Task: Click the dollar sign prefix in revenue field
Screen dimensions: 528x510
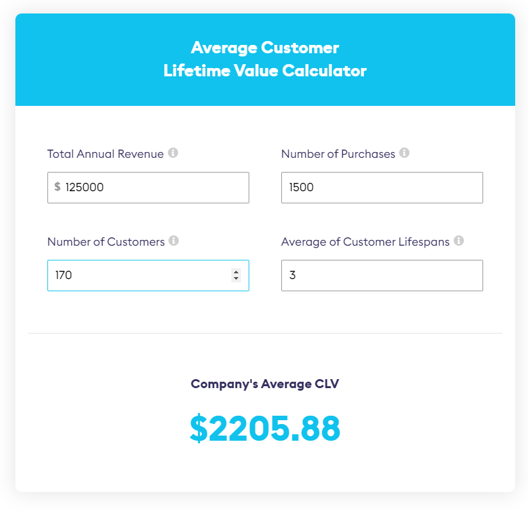Action: [x=56, y=187]
